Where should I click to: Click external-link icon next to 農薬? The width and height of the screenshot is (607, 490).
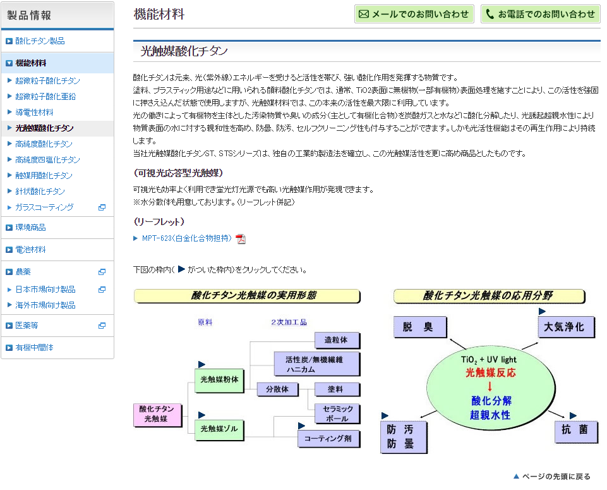point(102,272)
